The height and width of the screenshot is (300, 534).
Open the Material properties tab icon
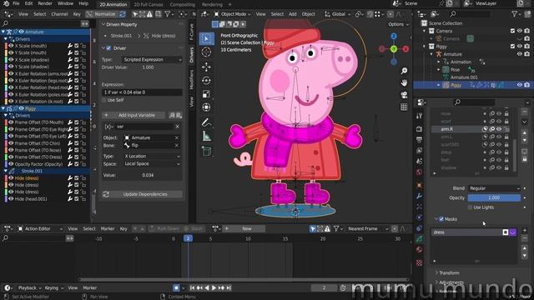click(x=419, y=250)
